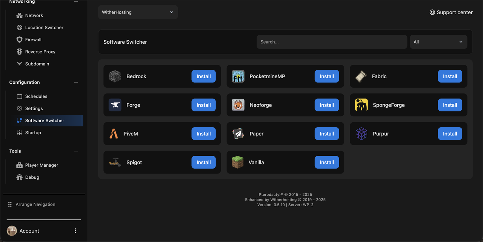The width and height of the screenshot is (483, 242).
Task: Click Install for FiveM
Action: click(x=203, y=134)
